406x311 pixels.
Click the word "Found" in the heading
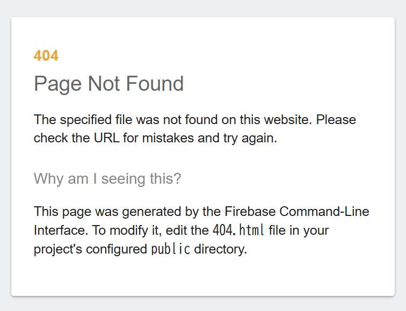coord(155,84)
